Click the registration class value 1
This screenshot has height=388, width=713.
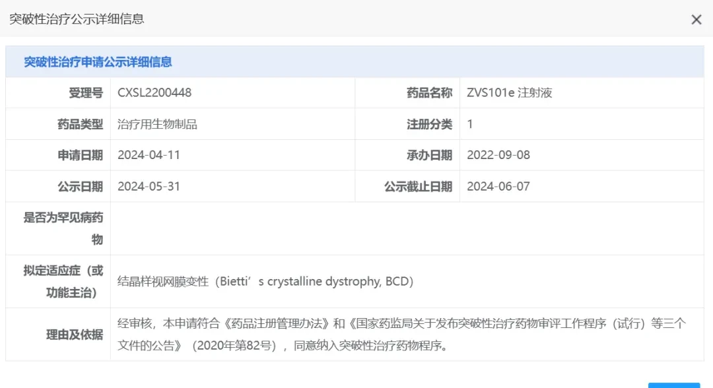470,124
